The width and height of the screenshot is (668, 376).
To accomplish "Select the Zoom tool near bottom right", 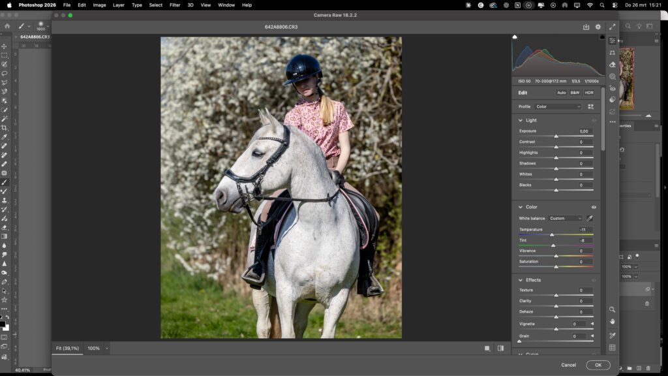I will 612,309.
